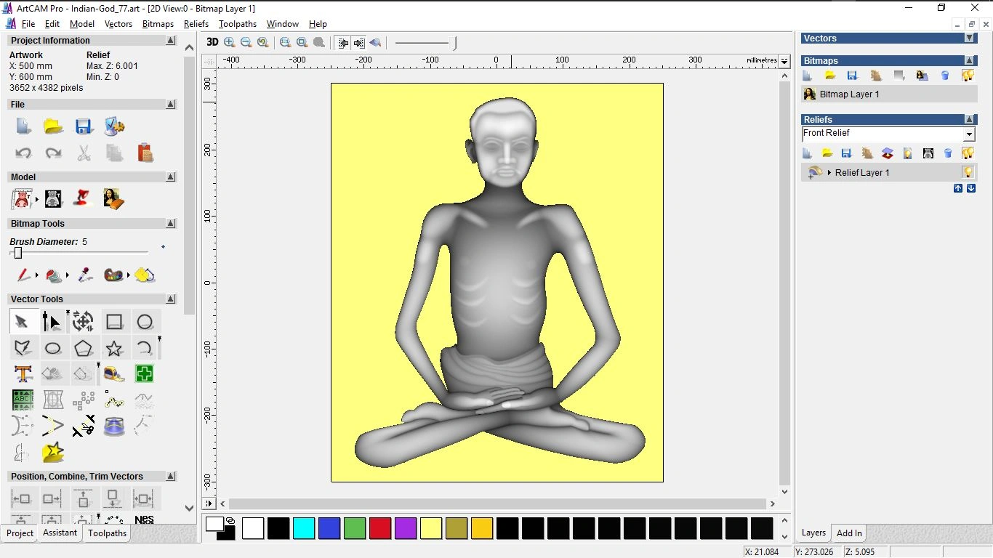Select the bitmap paint bucket flood fill tool
Viewport: 993px width, 558px height.
[x=145, y=275]
